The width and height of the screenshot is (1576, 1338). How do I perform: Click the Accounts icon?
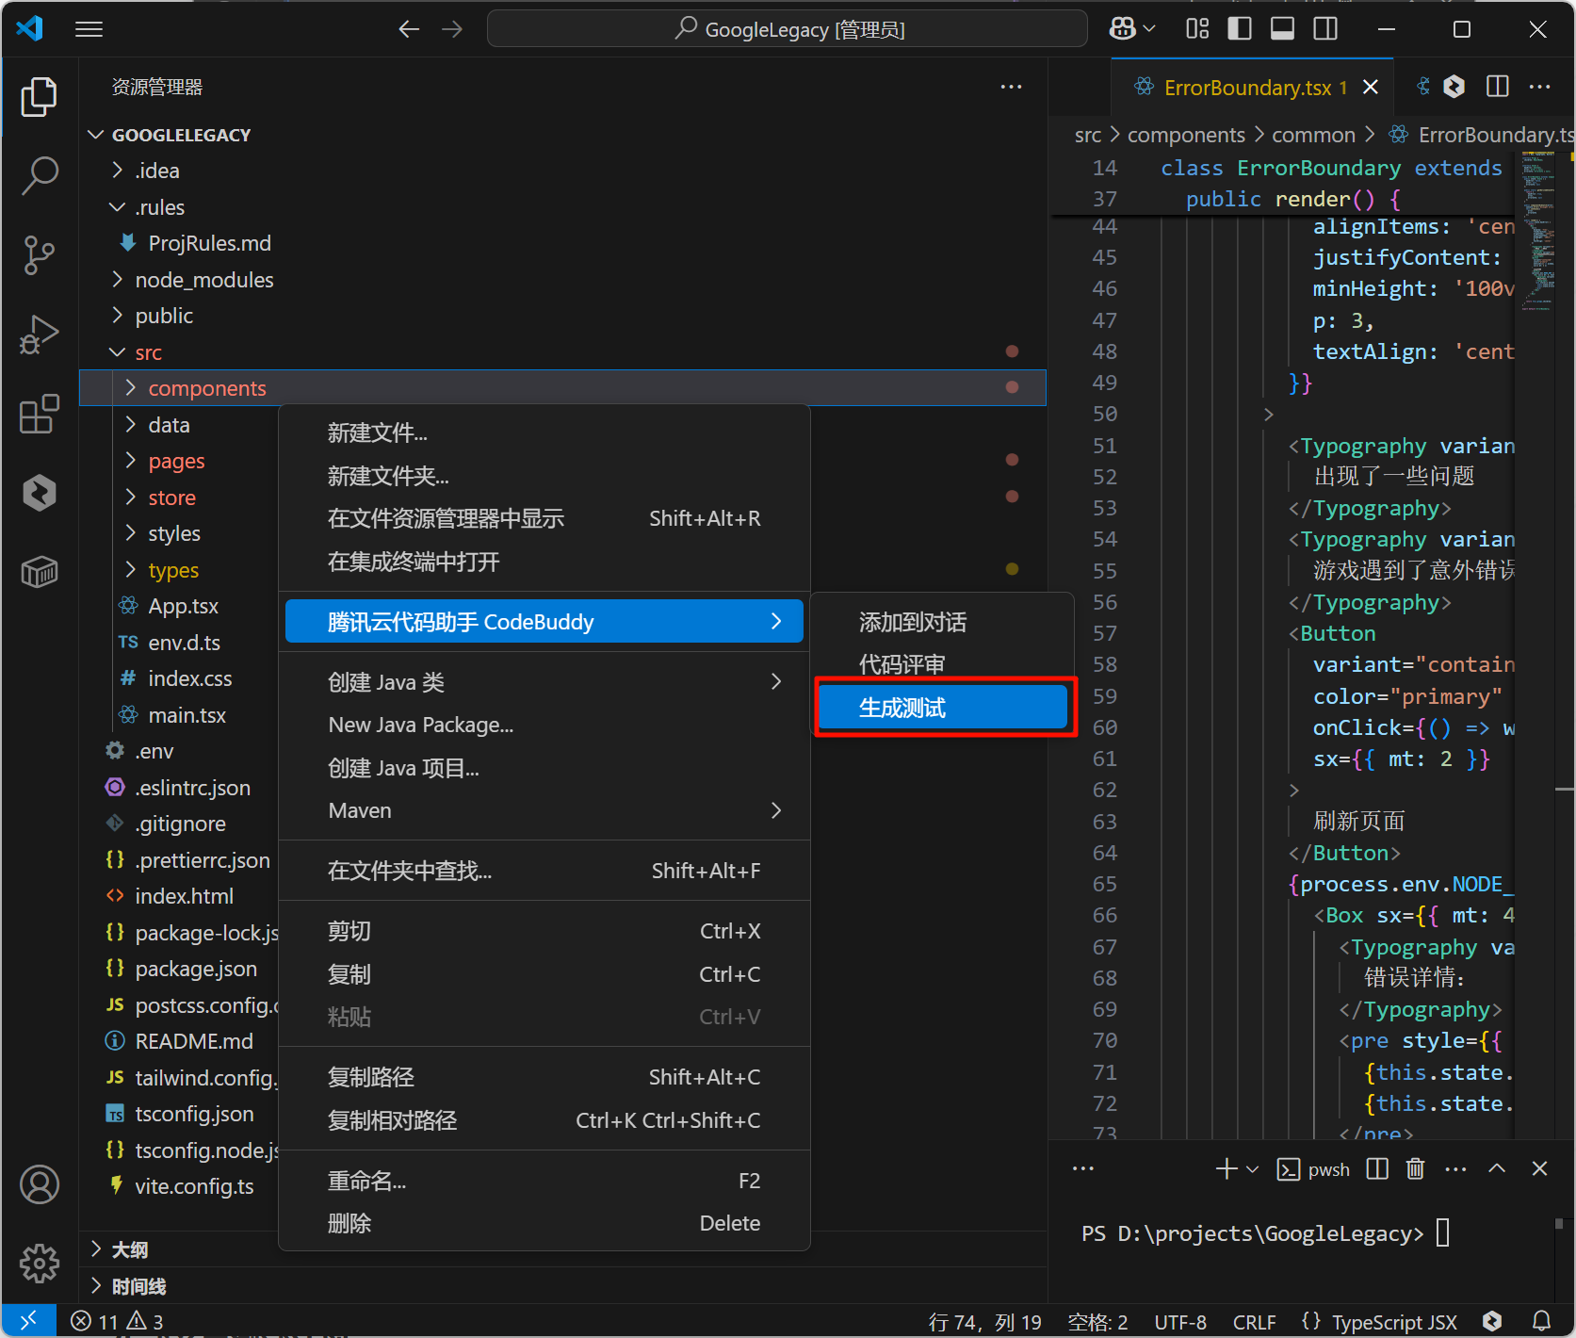[40, 1184]
